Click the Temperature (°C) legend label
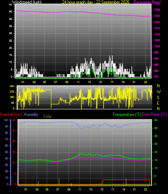168x194 pixels. [127, 114]
